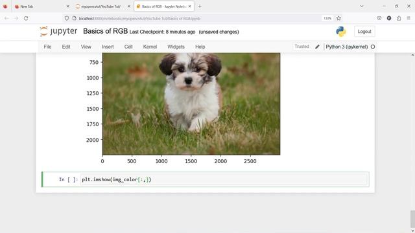Open a new browser tab with plus
The height and width of the screenshot is (233, 415).
coord(200,6)
